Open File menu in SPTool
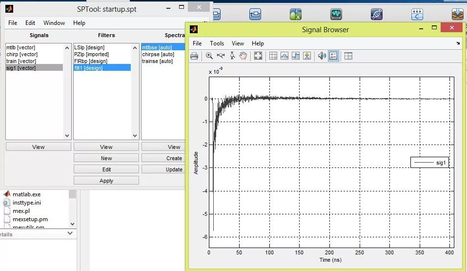This screenshot has width=467, height=271. click(13, 23)
